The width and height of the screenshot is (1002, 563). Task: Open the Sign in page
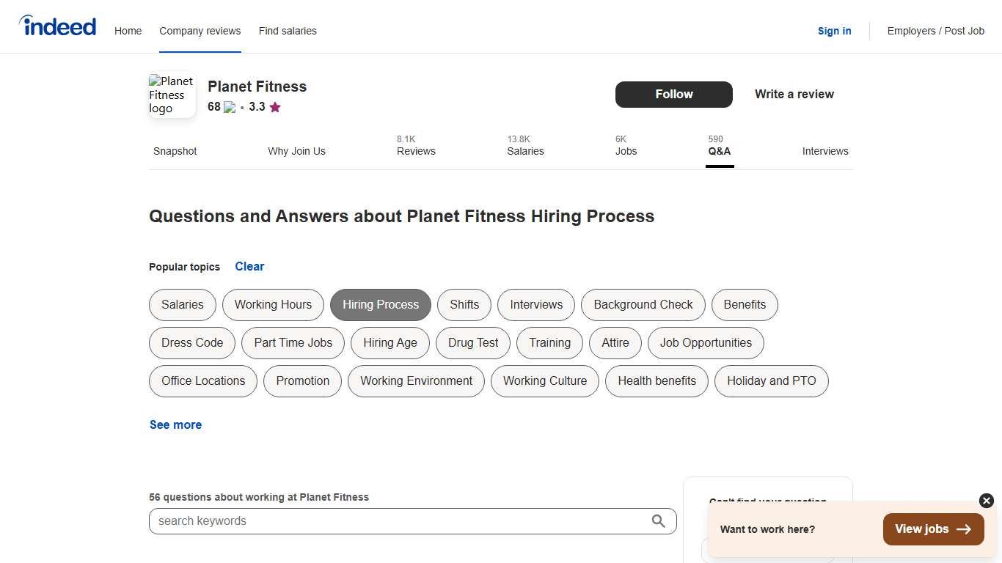tap(834, 31)
